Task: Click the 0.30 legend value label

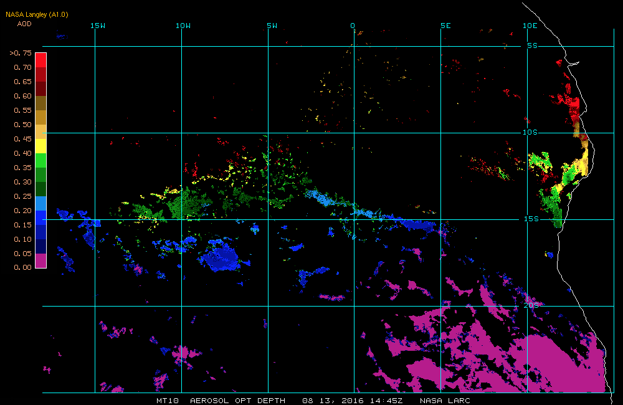Action: 22,182
